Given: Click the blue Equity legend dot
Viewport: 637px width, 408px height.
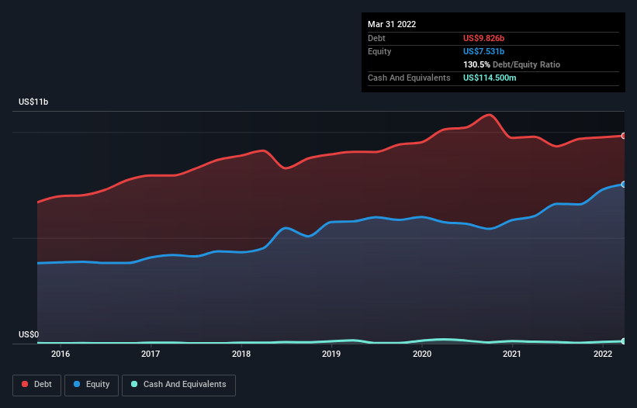Looking at the screenshot, I should (x=77, y=384).
